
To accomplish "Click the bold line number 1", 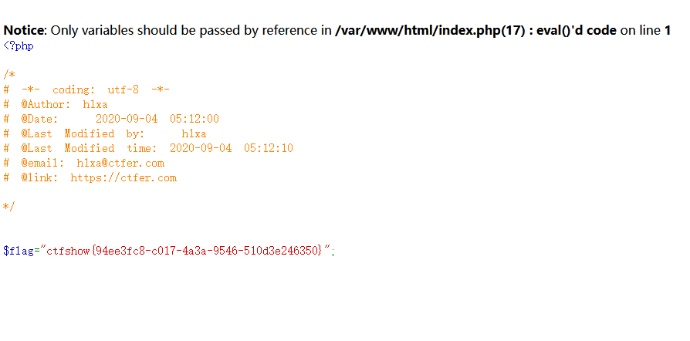I will [x=668, y=30].
